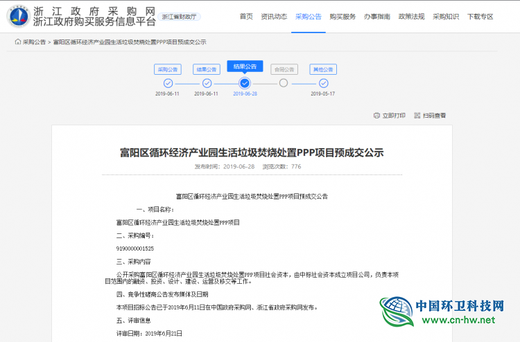Click the printer icon beside 立即打印
This screenshot has width=520, height=342.
[376, 116]
